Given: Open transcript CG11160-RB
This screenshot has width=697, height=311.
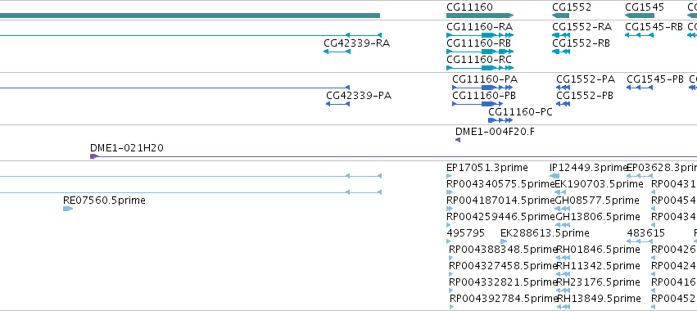Looking at the screenshot, I should 478,43.
